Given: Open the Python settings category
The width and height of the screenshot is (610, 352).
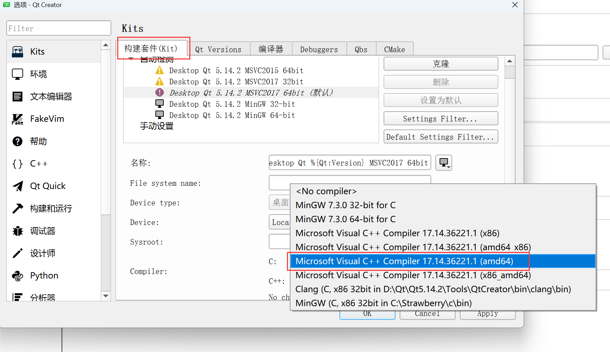Looking at the screenshot, I should coord(54,276).
